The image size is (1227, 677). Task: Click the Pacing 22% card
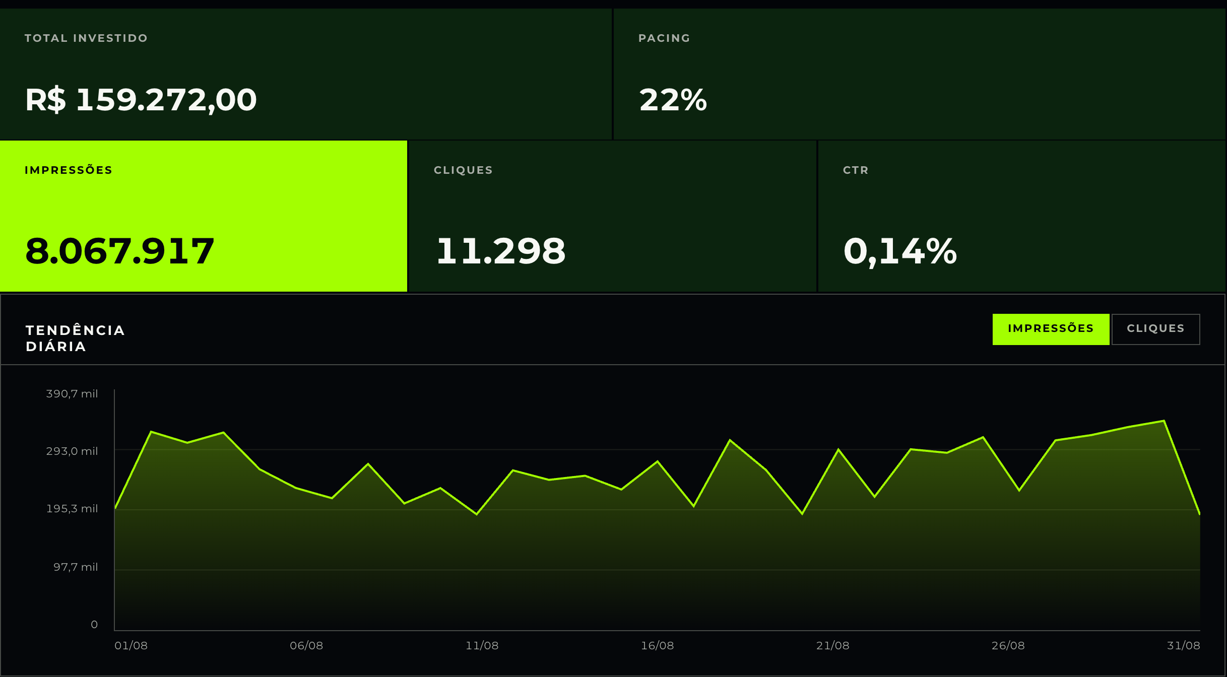(920, 74)
